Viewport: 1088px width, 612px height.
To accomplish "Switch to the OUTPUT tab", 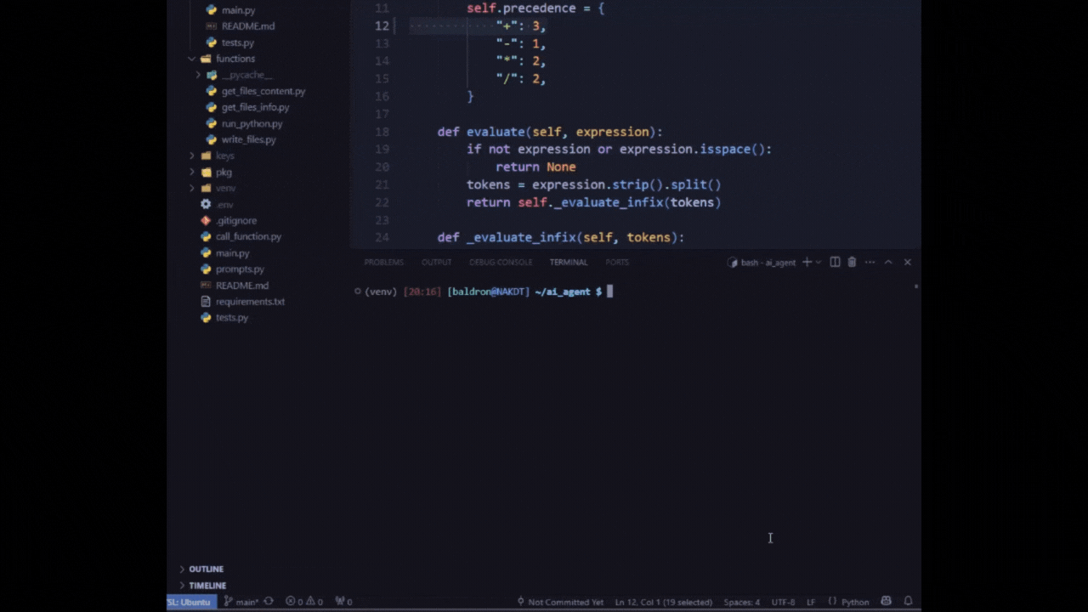I will [437, 262].
